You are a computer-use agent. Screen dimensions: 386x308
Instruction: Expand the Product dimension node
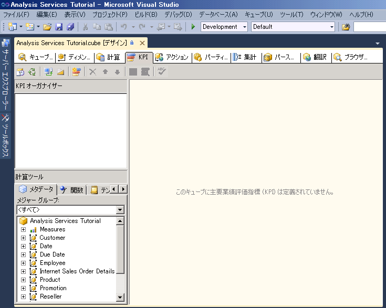24,280
